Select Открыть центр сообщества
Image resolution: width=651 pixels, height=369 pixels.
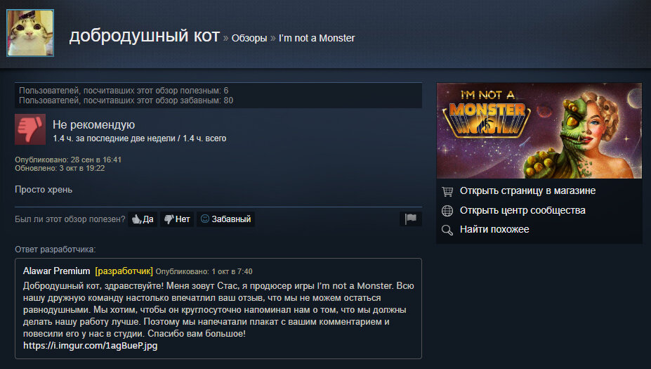(x=522, y=210)
